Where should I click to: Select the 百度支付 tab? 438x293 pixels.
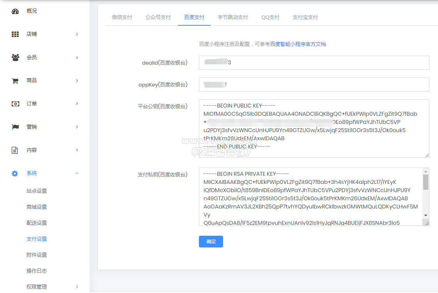click(194, 17)
